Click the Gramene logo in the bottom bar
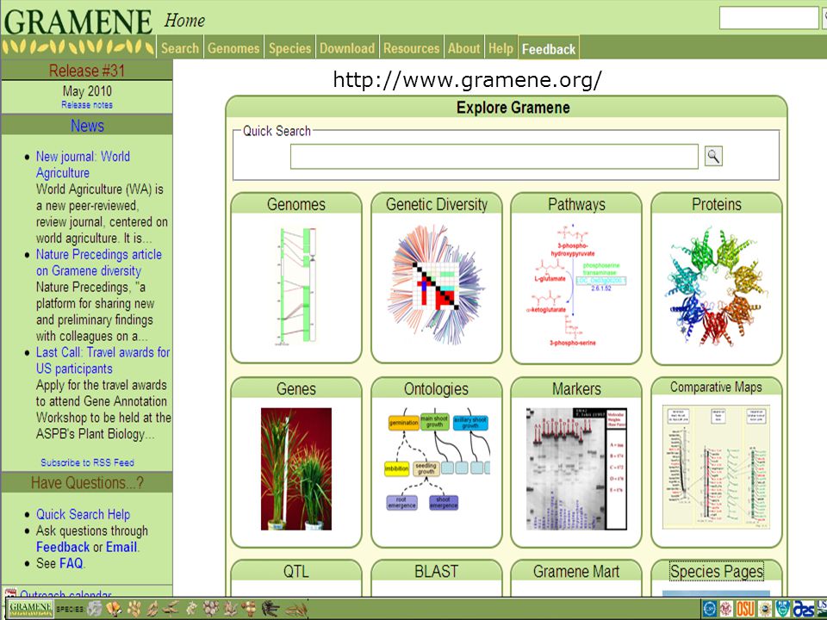827x620 pixels. click(x=31, y=608)
